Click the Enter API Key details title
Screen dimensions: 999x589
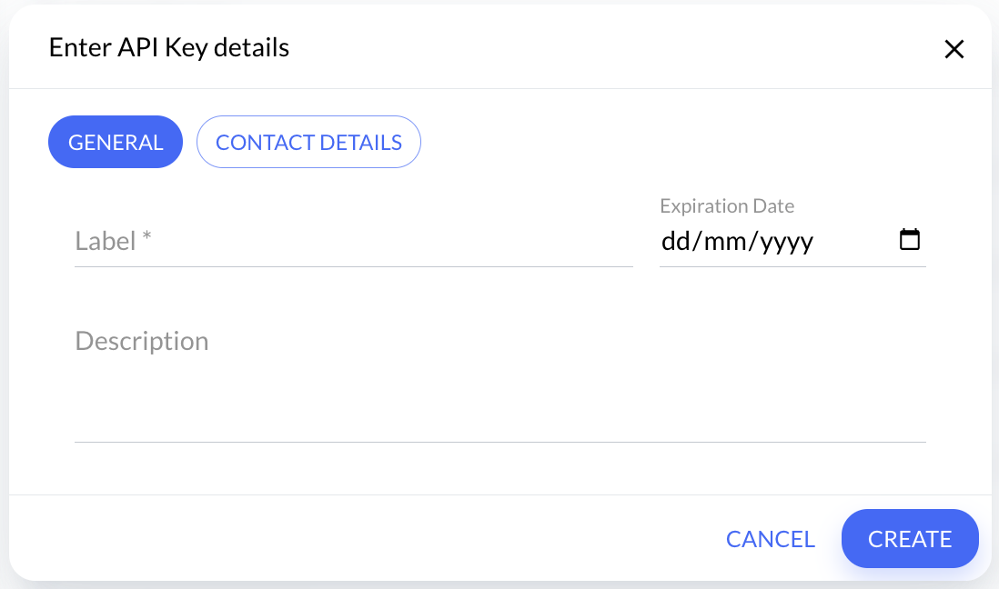169,47
